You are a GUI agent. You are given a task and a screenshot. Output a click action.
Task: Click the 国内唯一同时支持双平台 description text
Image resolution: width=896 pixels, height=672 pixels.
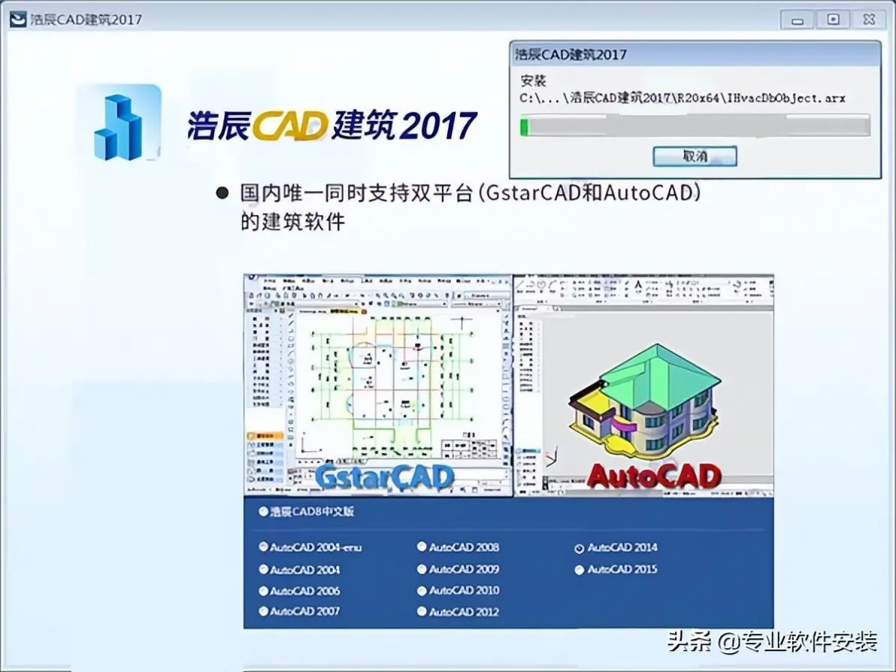pos(470,192)
